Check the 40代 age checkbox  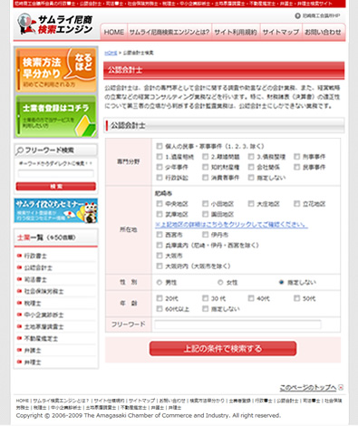[251, 298]
